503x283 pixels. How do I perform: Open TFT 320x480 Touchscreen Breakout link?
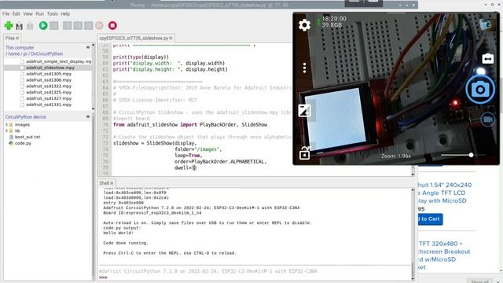(x=444, y=255)
